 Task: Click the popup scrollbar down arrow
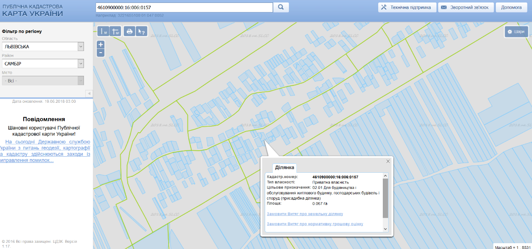pyautogui.click(x=385, y=229)
